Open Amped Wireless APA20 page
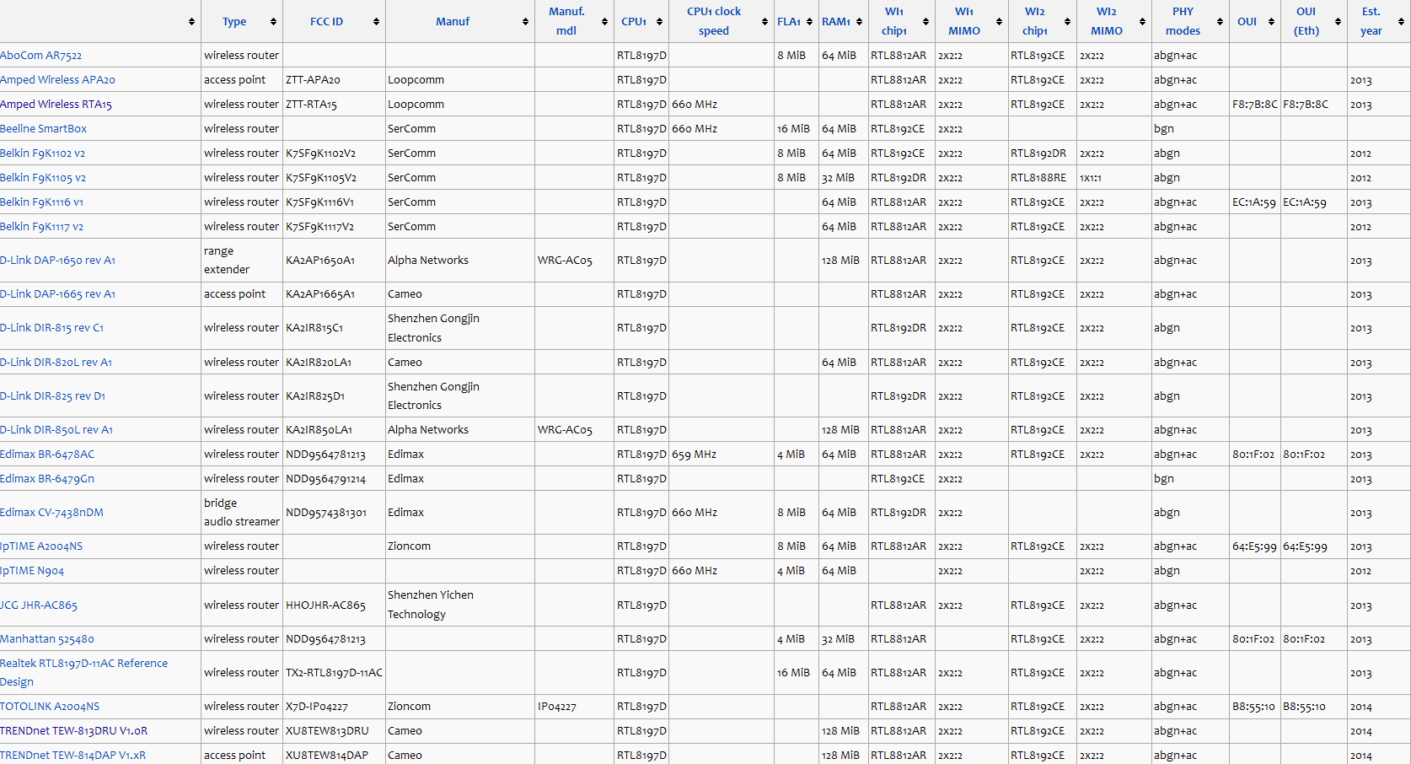The image size is (1411, 764). pos(57,80)
